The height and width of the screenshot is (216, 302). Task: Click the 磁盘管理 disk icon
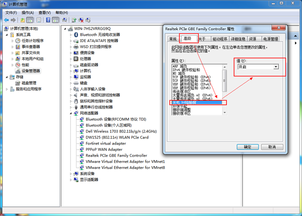point(18,83)
